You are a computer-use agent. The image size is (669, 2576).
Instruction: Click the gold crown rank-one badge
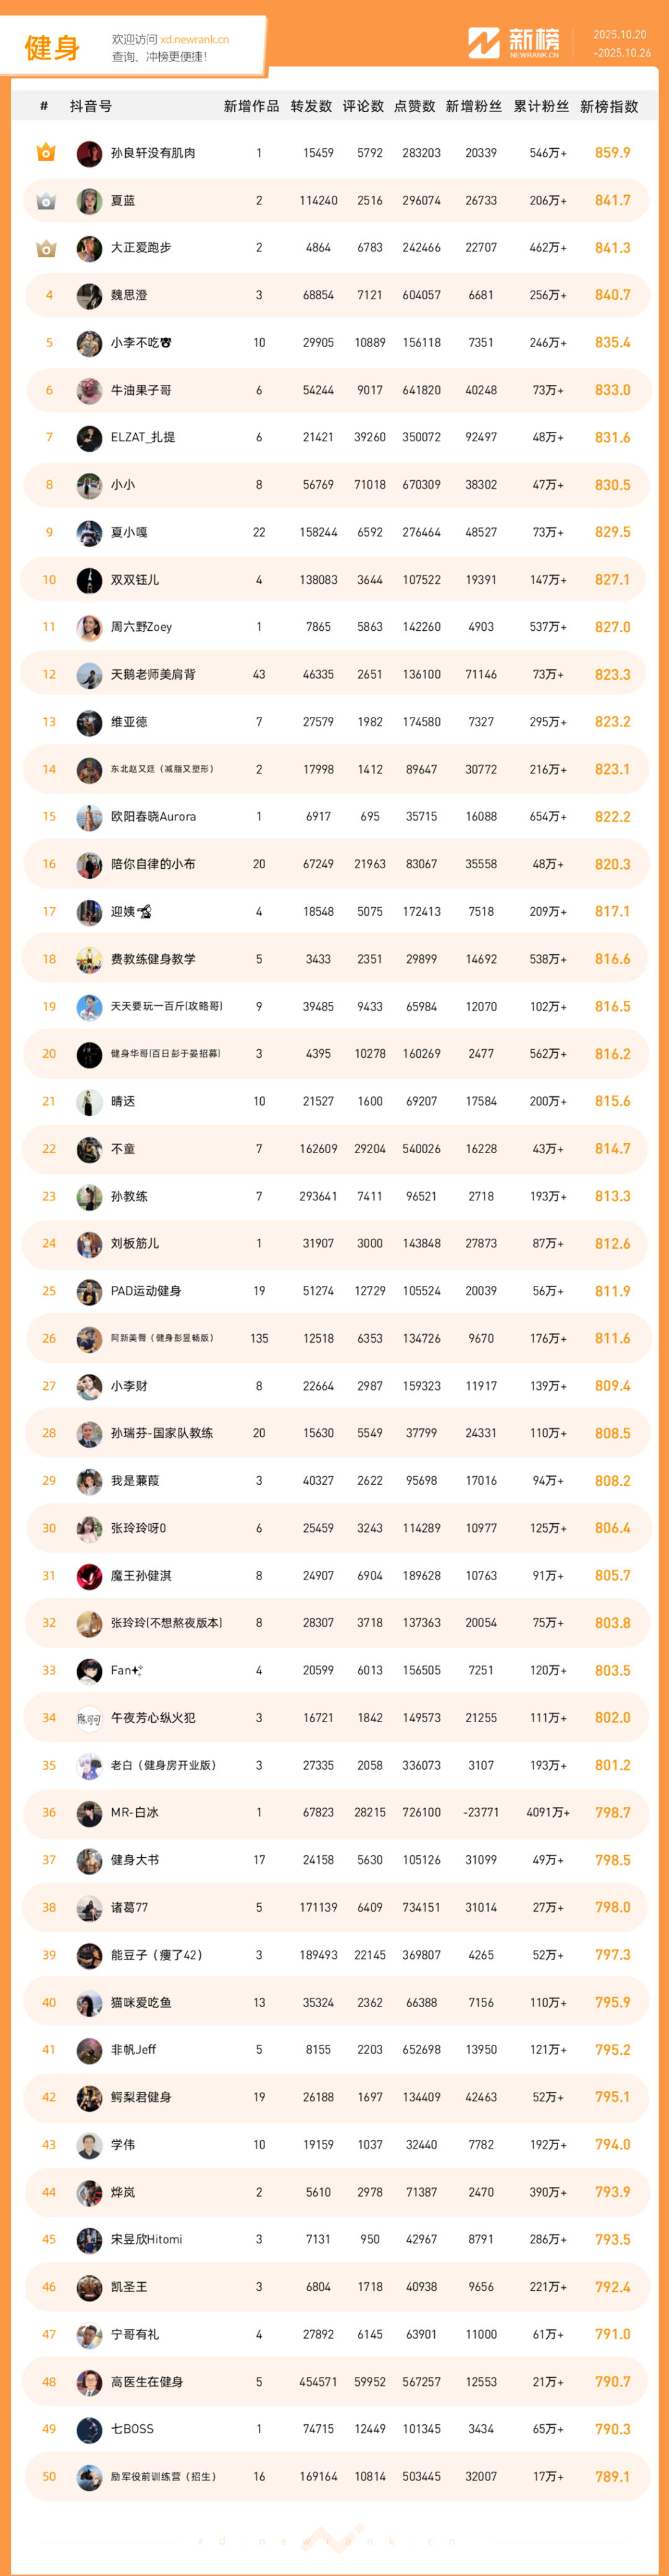[x=46, y=153]
